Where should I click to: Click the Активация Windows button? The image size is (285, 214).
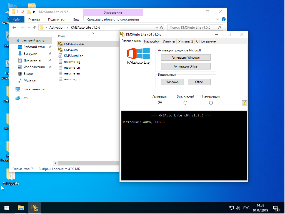186,58
